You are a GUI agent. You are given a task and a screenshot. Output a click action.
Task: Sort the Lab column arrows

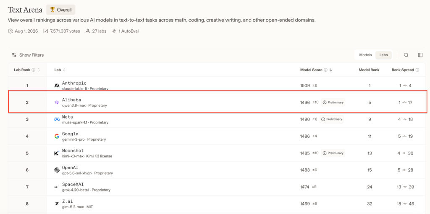click(x=64, y=70)
